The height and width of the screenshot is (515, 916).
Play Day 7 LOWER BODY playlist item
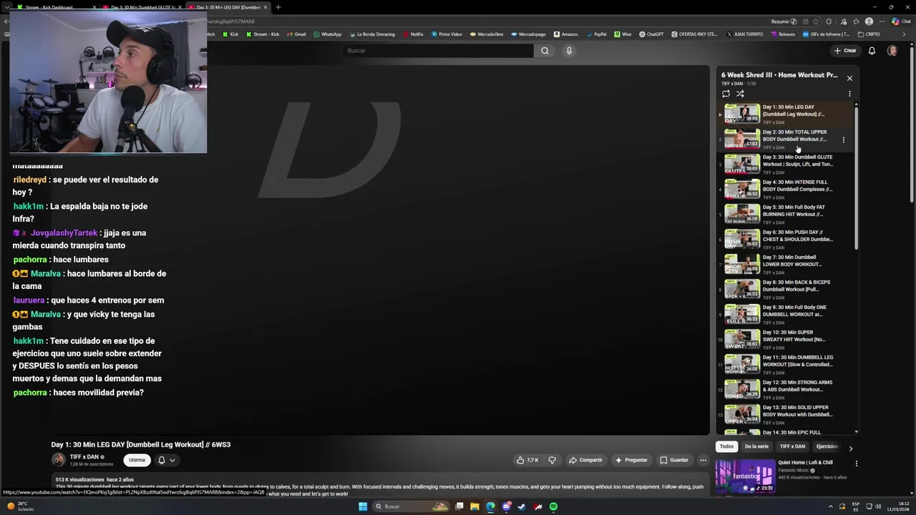(786, 265)
